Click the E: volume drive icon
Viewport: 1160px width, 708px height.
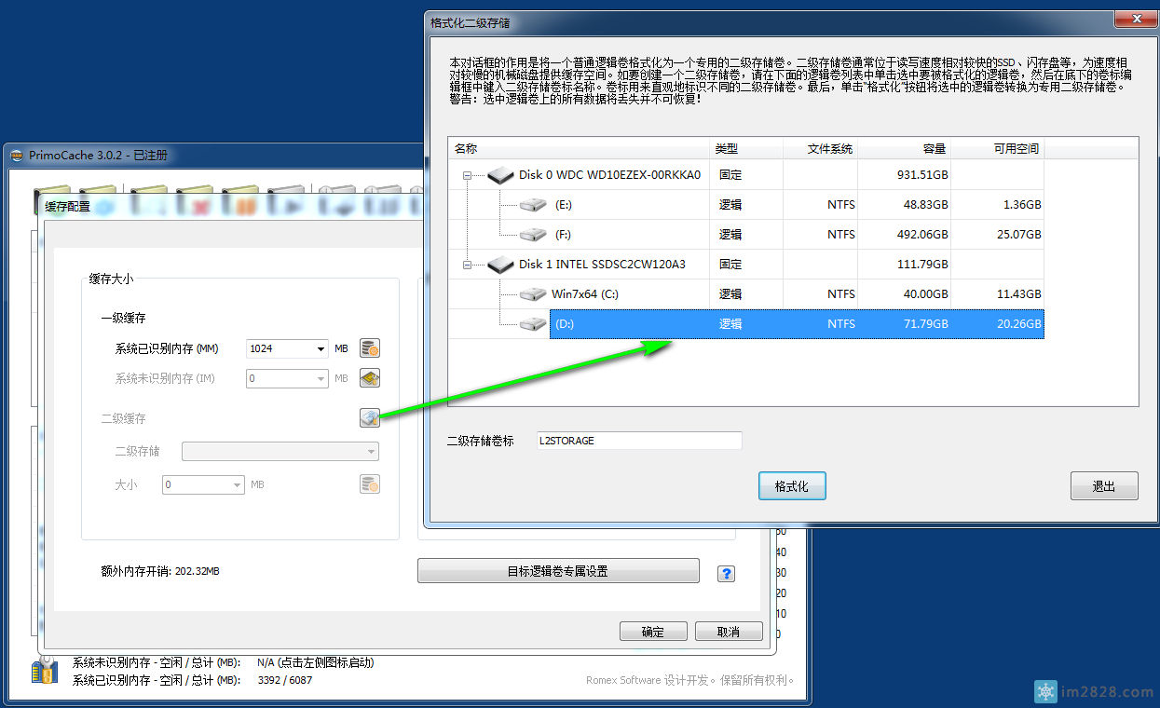[x=533, y=205]
